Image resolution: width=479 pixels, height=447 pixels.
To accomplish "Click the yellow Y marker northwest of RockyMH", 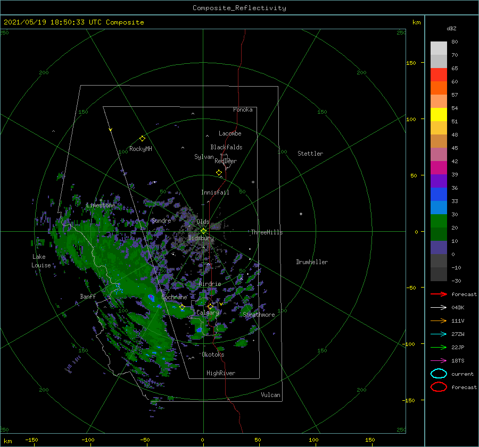I will [110, 130].
